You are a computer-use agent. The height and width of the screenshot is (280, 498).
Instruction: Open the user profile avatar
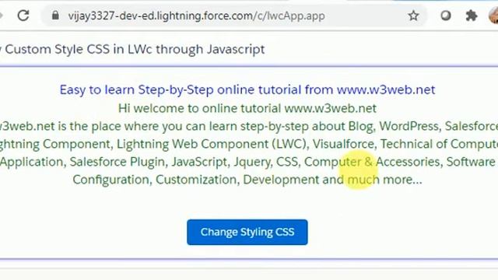493,16
